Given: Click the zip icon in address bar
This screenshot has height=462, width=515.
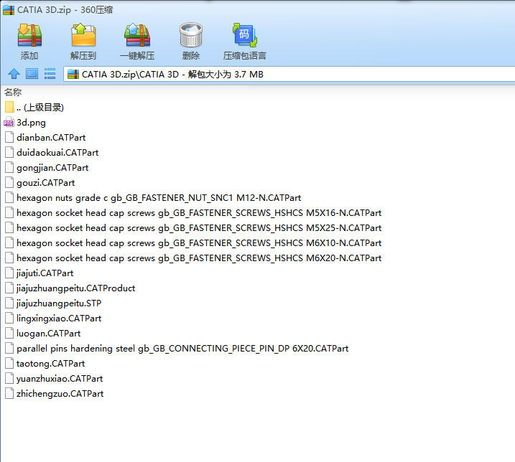Looking at the screenshot, I should coord(73,75).
